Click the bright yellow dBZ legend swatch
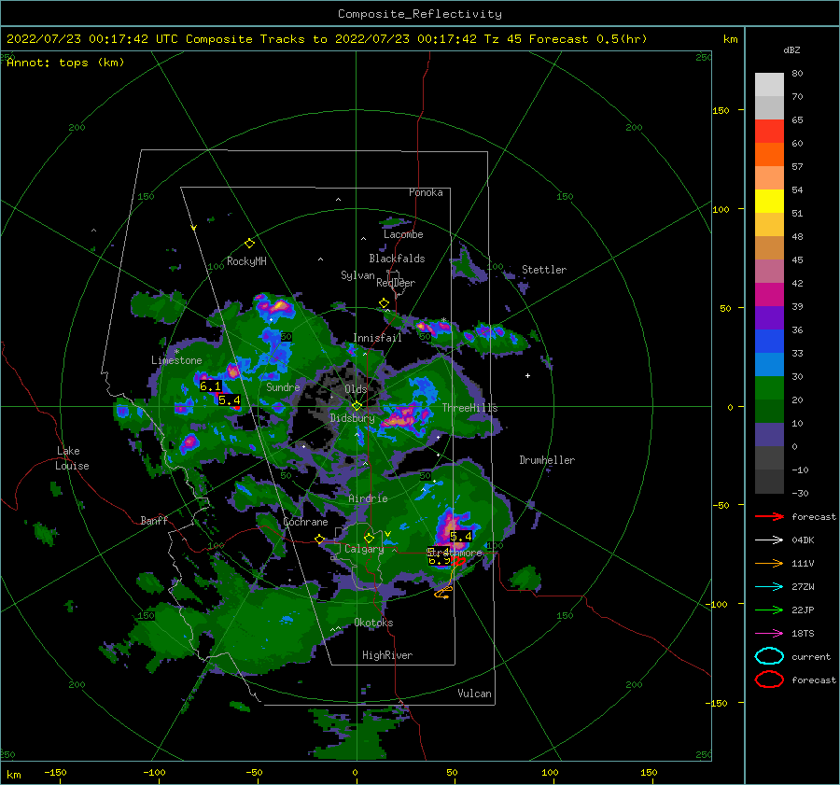This screenshot has height=785, width=840. click(769, 201)
